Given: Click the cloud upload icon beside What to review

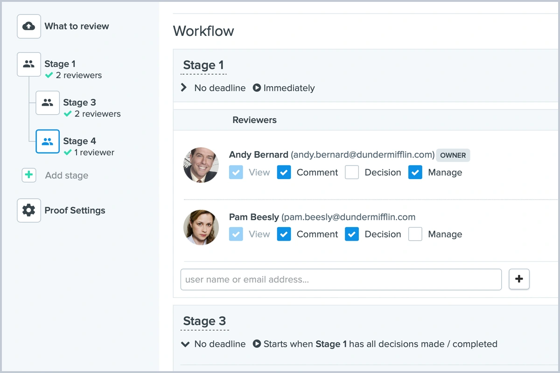Looking at the screenshot, I should (29, 27).
